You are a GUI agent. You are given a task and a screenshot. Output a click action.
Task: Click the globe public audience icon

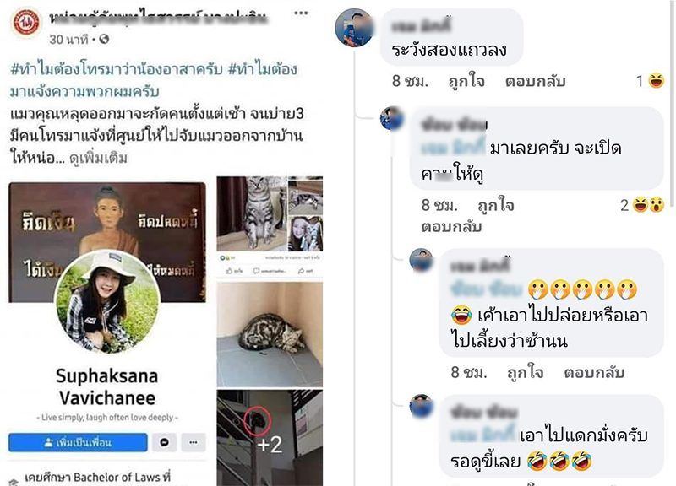coord(104,40)
